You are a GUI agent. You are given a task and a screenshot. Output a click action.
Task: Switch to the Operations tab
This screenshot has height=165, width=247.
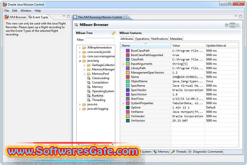click(x=142, y=39)
